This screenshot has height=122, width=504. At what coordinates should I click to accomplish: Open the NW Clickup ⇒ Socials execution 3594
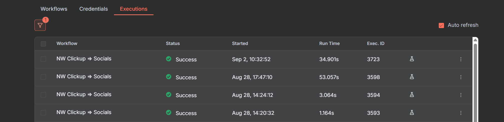(84, 94)
